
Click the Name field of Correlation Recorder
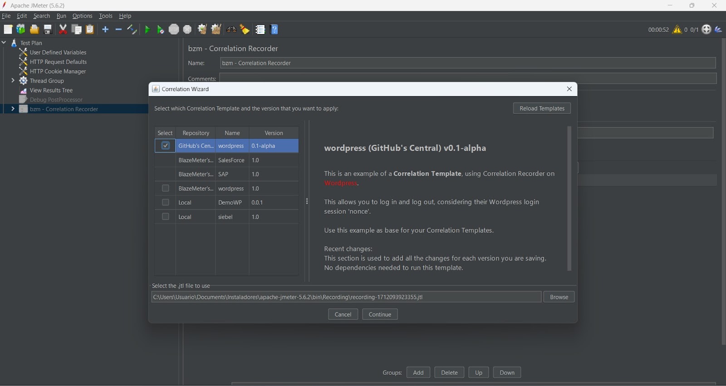(x=468, y=63)
